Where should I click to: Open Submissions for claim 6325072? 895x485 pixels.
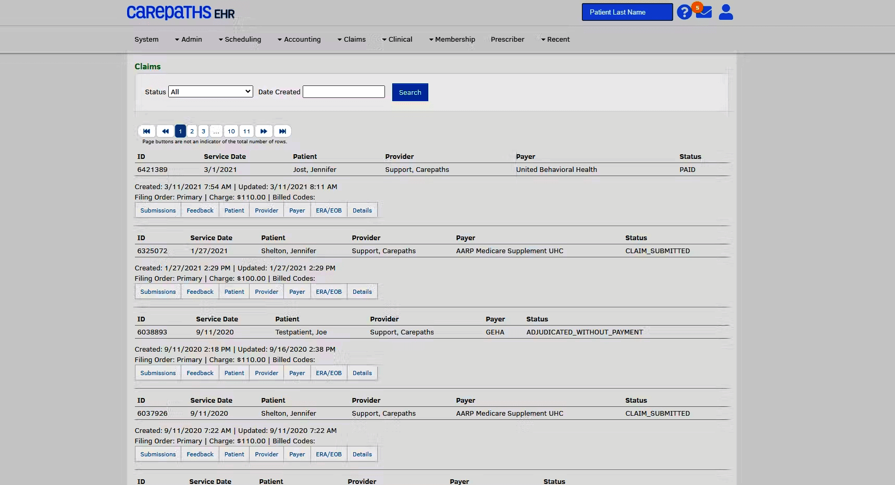tap(157, 291)
